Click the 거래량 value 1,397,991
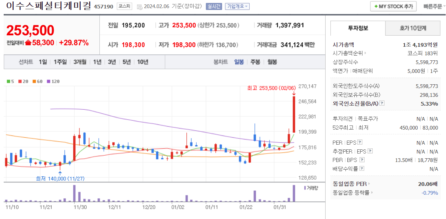Image resolution: width=446 pixels, height=219 pixels. [x=289, y=25]
